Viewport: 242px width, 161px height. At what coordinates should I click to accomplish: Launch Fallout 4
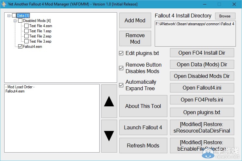click(x=143, y=127)
